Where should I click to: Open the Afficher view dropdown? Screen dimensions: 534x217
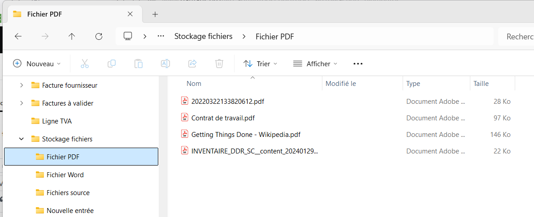click(x=315, y=64)
